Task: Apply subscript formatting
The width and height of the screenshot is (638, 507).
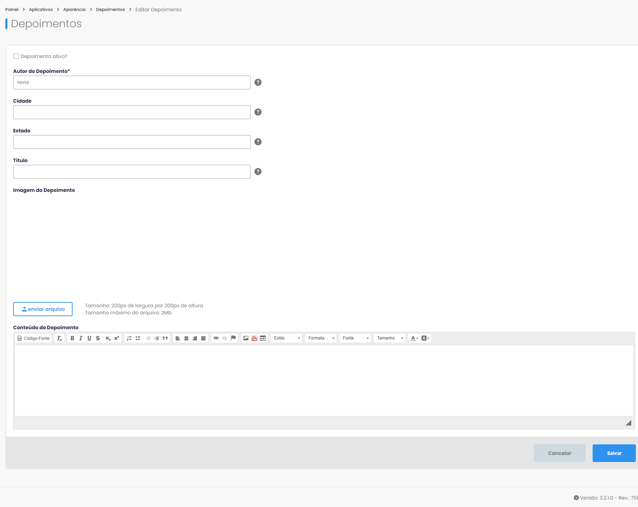Action: point(108,338)
